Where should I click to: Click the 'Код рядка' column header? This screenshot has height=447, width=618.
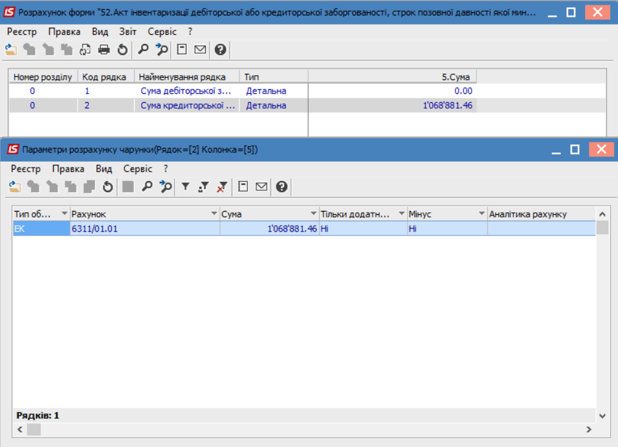(x=106, y=77)
